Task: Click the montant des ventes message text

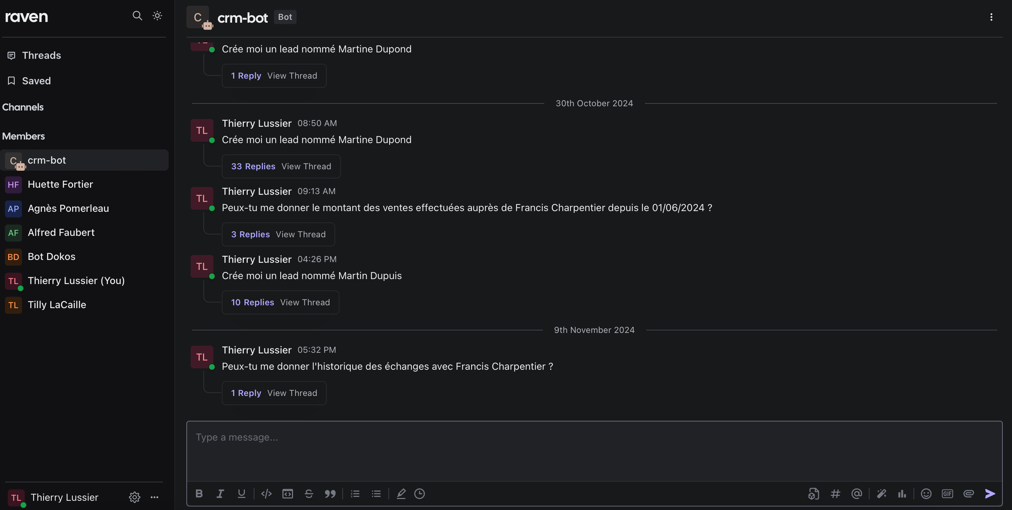Action: (467, 208)
